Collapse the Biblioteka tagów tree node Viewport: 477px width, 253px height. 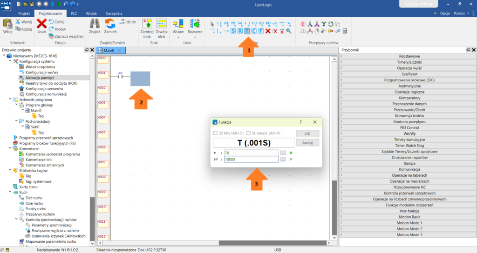tap(10, 170)
